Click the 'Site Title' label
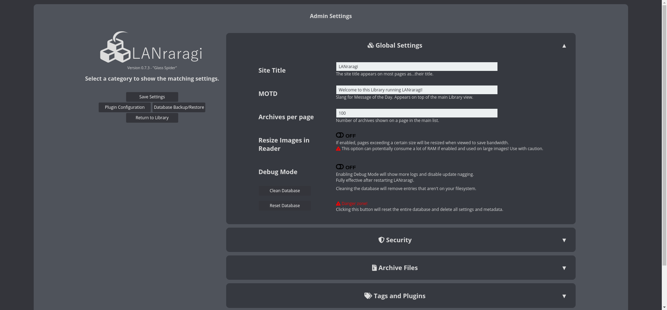Image resolution: width=667 pixels, height=310 pixels. [272, 71]
